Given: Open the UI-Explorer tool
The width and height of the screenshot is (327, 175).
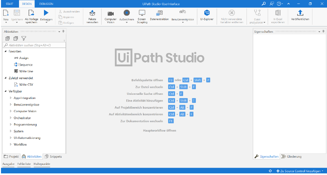Looking at the screenshot, I should (207, 16).
